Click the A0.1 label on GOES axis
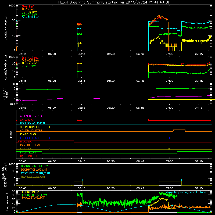This screenshot has width=215, height=215. [x=12, y=104]
